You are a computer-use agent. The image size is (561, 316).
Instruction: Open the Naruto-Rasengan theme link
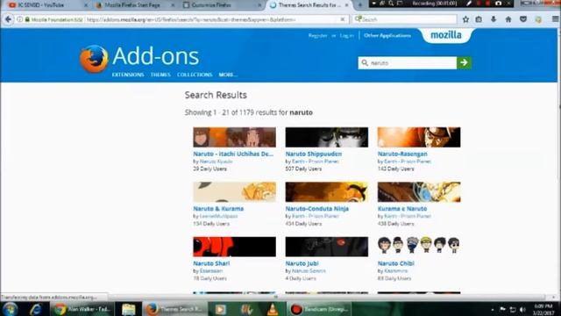pyautogui.click(x=402, y=154)
